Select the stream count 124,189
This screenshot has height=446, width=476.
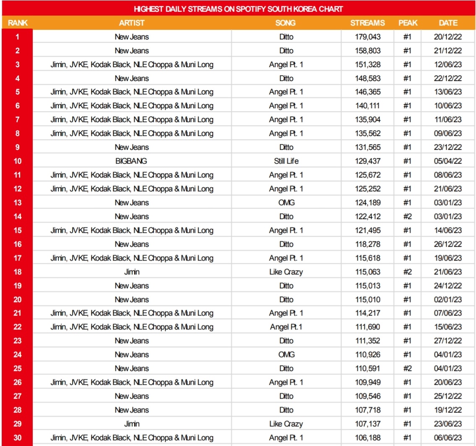tap(368, 203)
